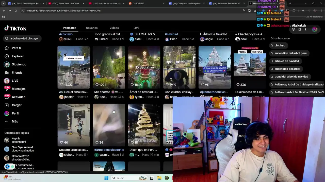Open the green tree video with 1021 likes
Image resolution: width=325 pixels, height=182 pixels.
click(109, 67)
